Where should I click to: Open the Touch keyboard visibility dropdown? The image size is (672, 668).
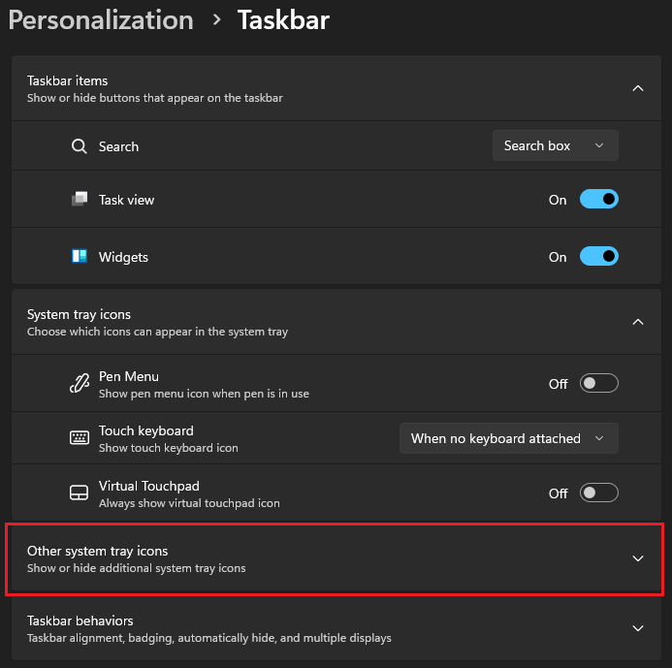tap(508, 438)
